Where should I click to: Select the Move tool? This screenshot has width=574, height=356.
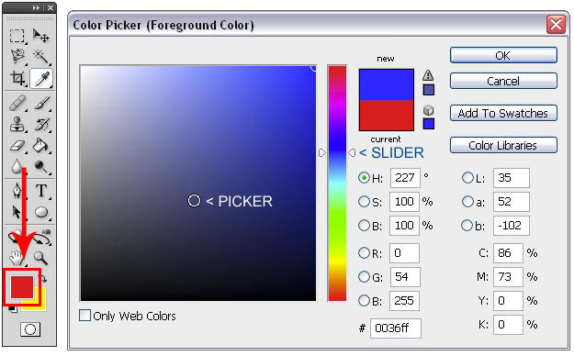tap(40, 36)
